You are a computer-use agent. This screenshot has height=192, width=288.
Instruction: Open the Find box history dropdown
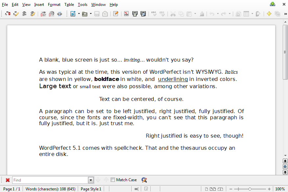[x=91, y=180]
